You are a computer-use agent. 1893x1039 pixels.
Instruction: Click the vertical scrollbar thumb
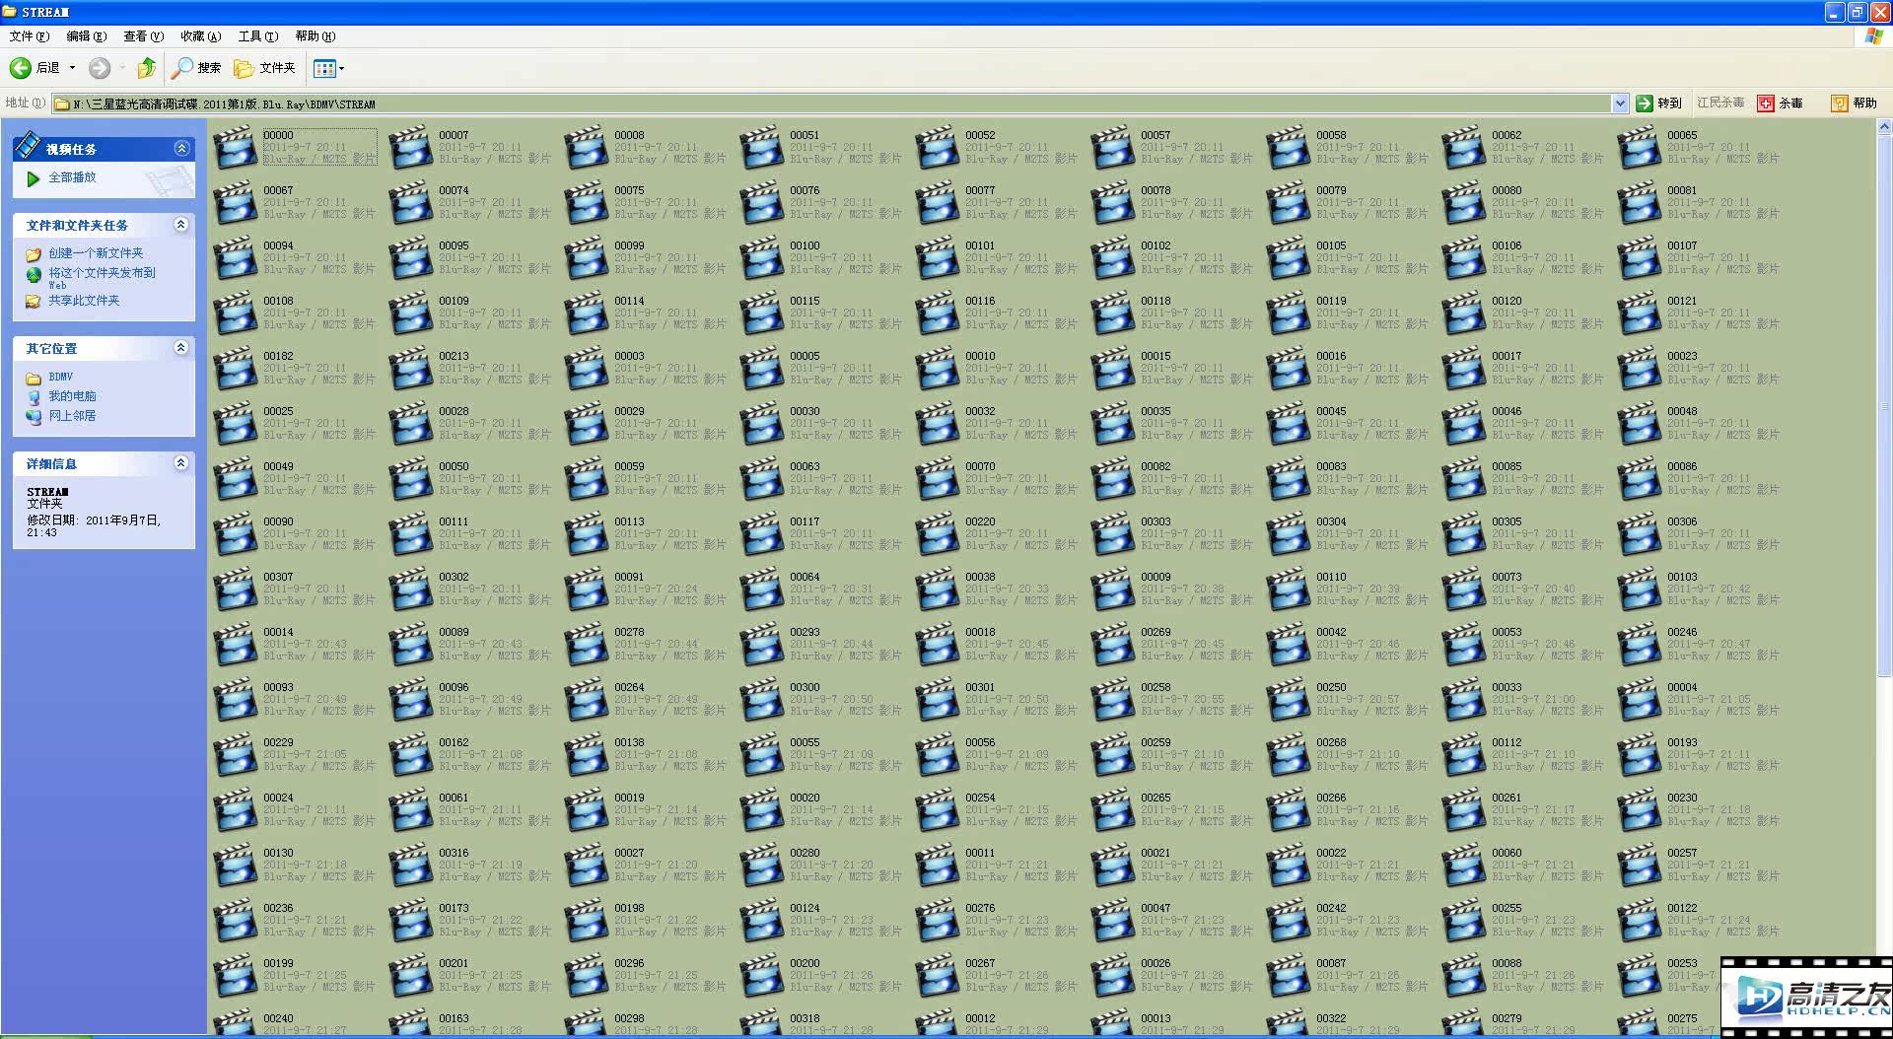point(1884,404)
